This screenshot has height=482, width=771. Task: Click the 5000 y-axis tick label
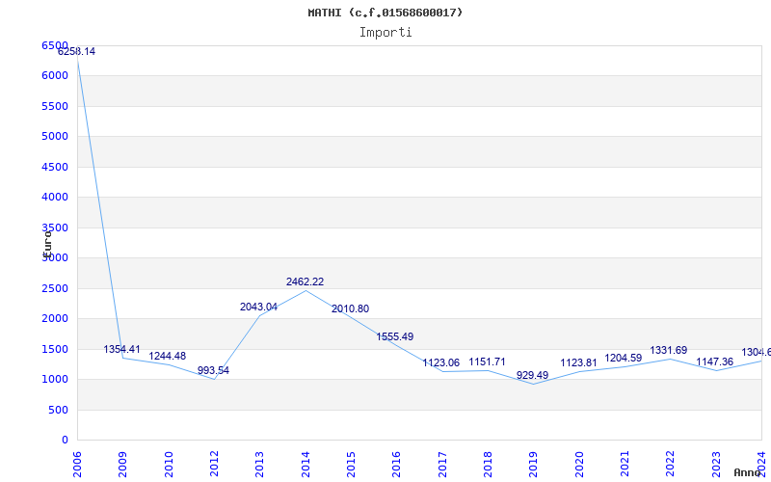click(55, 136)
